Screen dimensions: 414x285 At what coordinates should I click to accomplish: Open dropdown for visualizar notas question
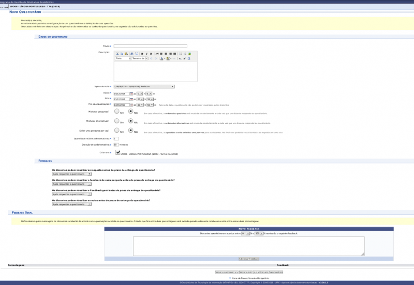pyautogui.click(x=71, y=204)
